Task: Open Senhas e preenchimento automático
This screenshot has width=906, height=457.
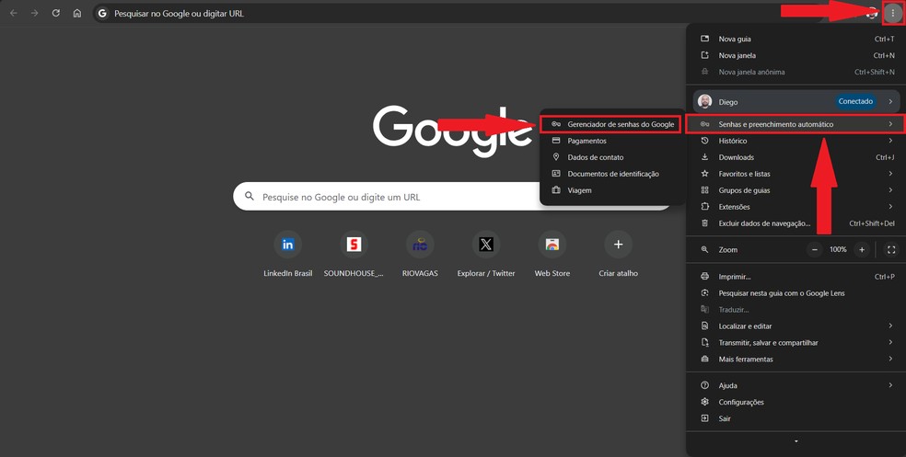Action: pyautogui.click(x=796, y=124)
